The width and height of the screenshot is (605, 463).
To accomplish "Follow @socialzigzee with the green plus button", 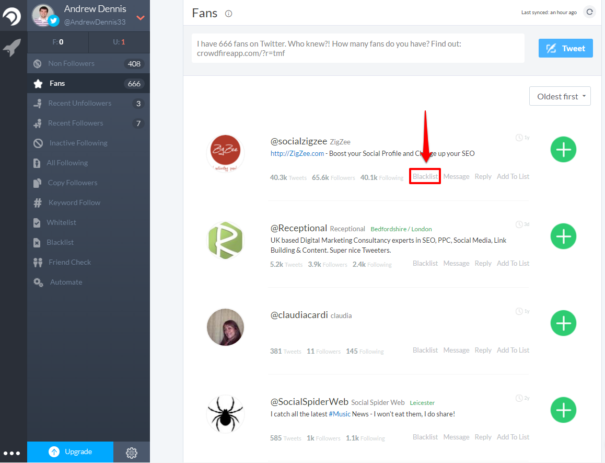I will [x=563, y=149].
